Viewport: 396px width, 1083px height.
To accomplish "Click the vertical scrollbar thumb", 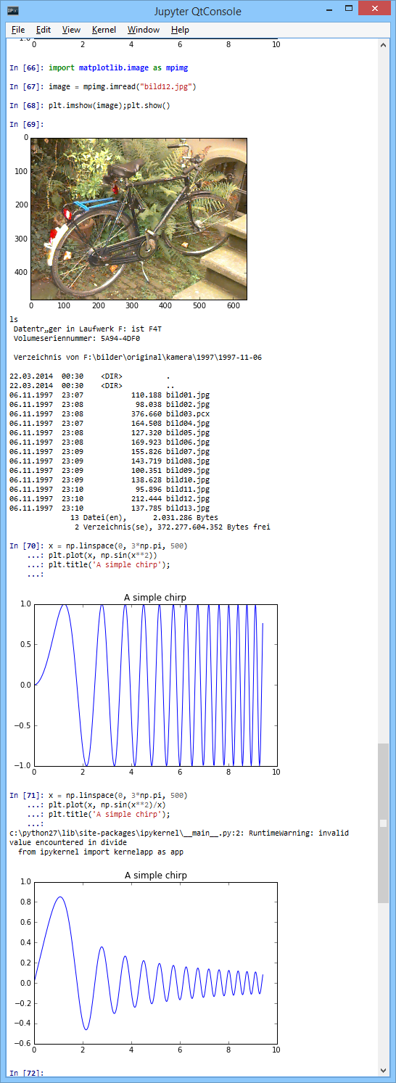I will 384,823.
